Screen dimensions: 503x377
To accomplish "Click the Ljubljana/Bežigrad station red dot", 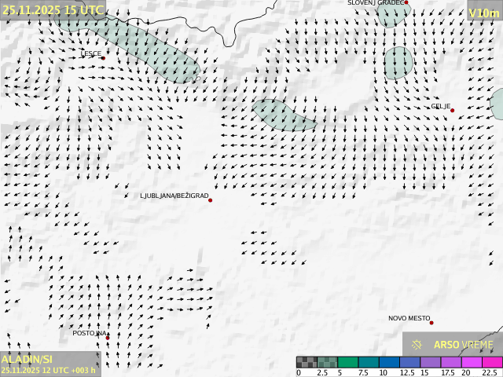I will pos(210,200).
